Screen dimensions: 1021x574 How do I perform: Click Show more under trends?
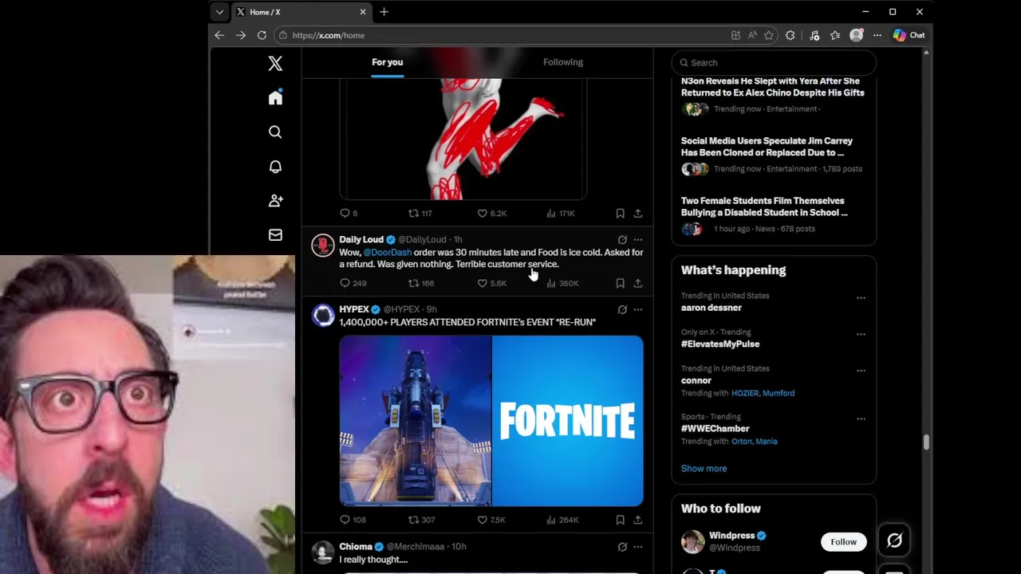[x=704, y=468]
